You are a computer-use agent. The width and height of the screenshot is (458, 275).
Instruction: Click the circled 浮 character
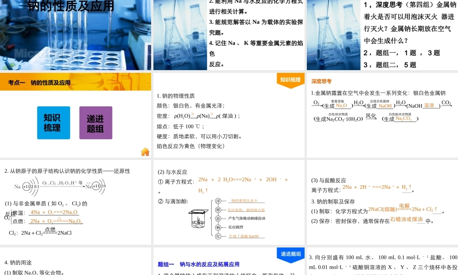(x=218, y=201)
